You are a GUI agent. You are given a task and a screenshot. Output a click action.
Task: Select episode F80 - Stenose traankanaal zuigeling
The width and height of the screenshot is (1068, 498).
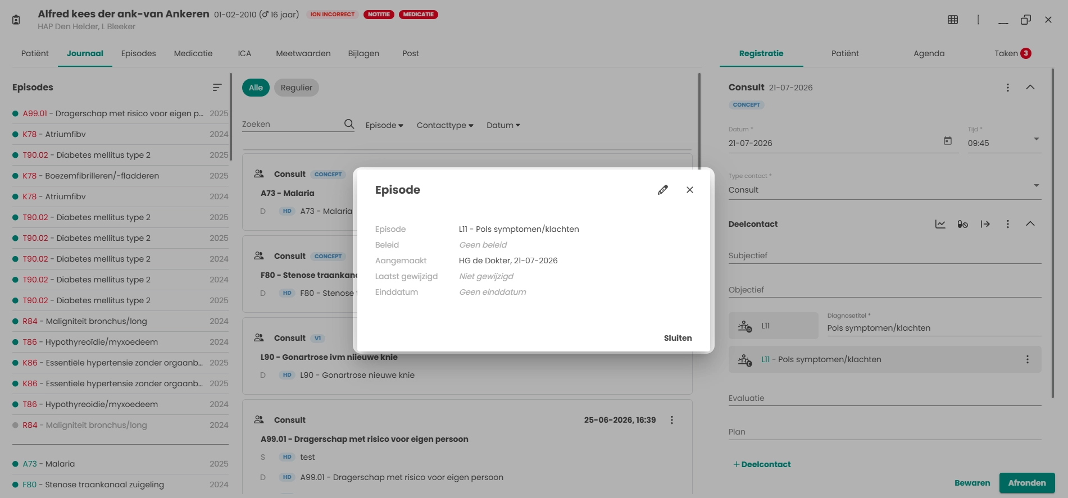point(120,485)
